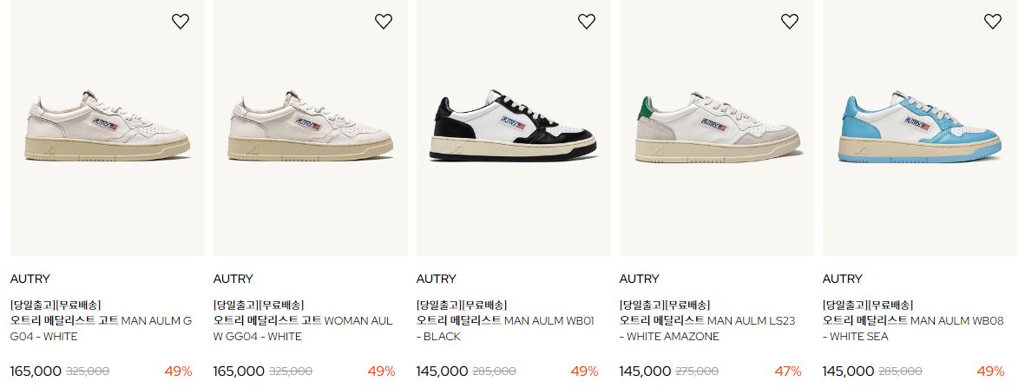Click AUTRY brand name above first product
This screenshot has height=388, width=1025.
[30, 279]
